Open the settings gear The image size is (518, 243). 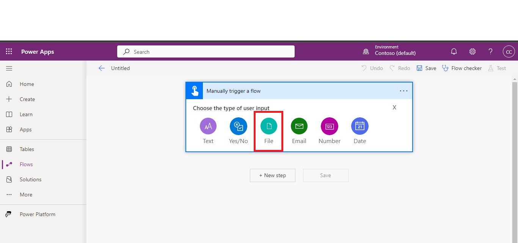click(x=472, y=52)
